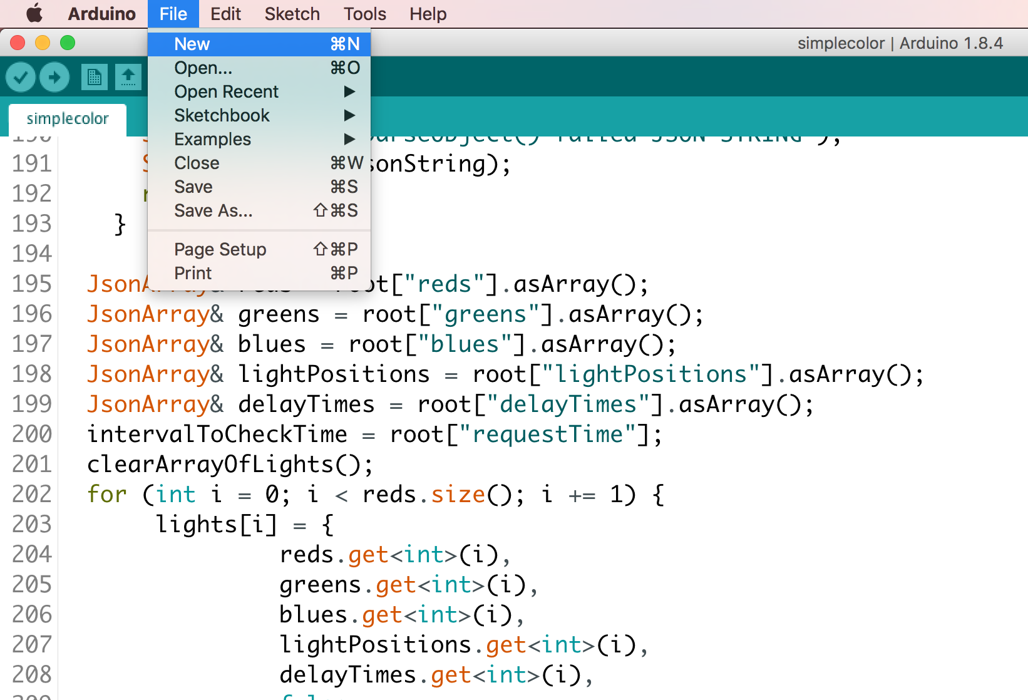Expand the Examples submenu
The height and width of the screenshot is (700, 1028).
point(259,139)
